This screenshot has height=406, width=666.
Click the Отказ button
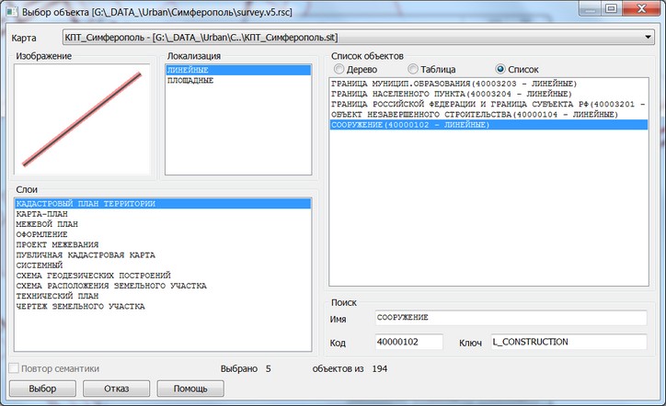pyautogui.click(x=115, y=389)
